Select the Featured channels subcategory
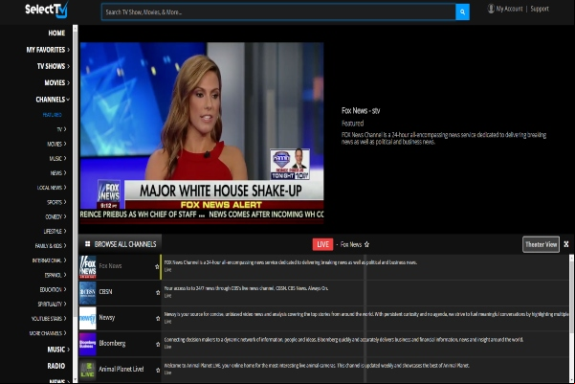575x384 pixels. point(52,115)
